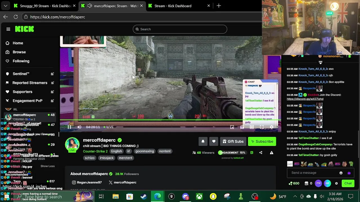Screen dimensions: 360x202
Task: Click the address bar URL
Action: [x=58, y=17]
